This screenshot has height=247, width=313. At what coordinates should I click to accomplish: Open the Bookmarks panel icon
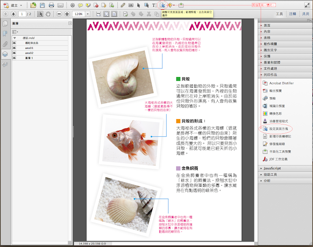(x=5, y=34)
